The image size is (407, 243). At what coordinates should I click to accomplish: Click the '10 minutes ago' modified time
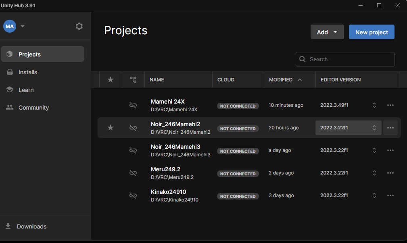click(x=286, y=105)
